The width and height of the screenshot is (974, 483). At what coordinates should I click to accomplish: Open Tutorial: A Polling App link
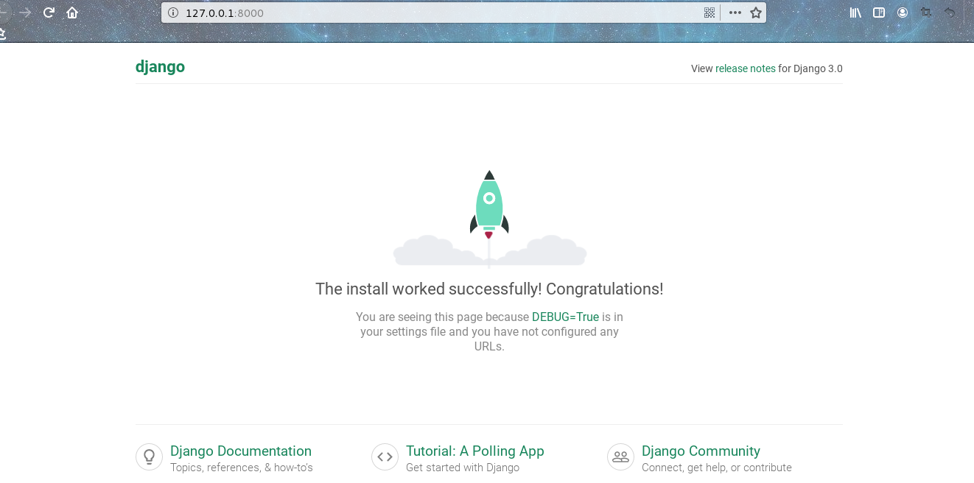click(475, 451)
